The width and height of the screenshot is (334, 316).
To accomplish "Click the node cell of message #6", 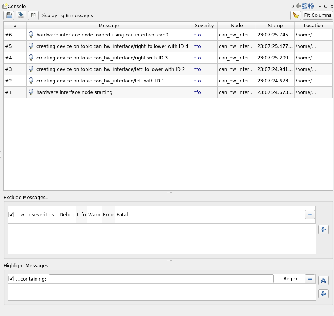I will pyautogui.click(x=237, y=35).
